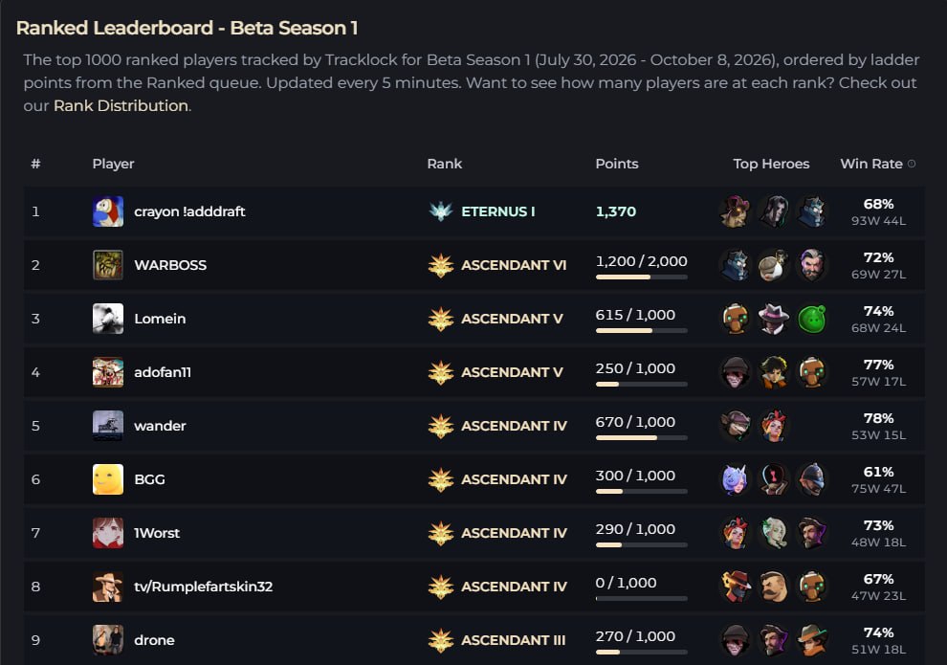Select tv/Rumplefartskin32's mustached hero icon
This screenshot has height=665, width=947.
click(x=773, y=587)
